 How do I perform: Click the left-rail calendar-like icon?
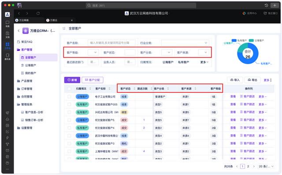pos(7,126)
